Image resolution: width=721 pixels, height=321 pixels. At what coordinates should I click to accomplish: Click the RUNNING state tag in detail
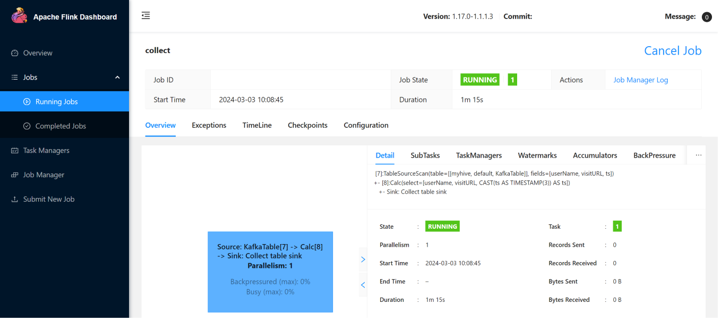point(442,227)
